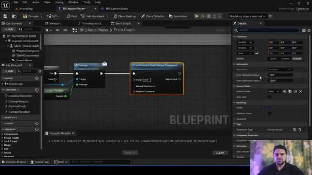Open the Content Drawer
312x175 pixels.
[x=14, y=162]
